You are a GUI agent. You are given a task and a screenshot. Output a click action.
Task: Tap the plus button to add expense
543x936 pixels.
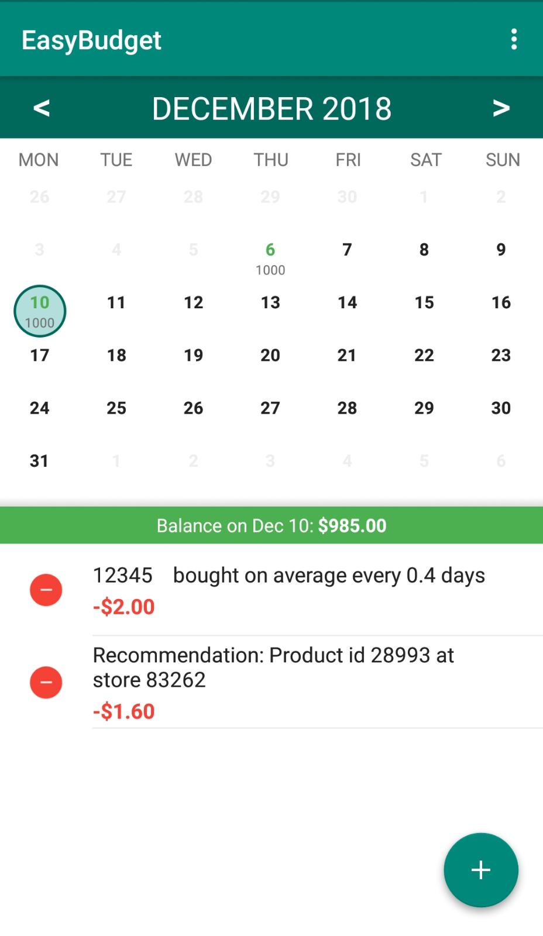480,869
